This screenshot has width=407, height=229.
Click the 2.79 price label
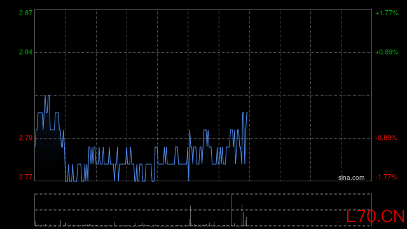pos(25,138)
